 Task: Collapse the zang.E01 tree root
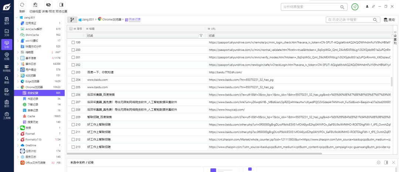pyautogui.click(x=17, y=18)
